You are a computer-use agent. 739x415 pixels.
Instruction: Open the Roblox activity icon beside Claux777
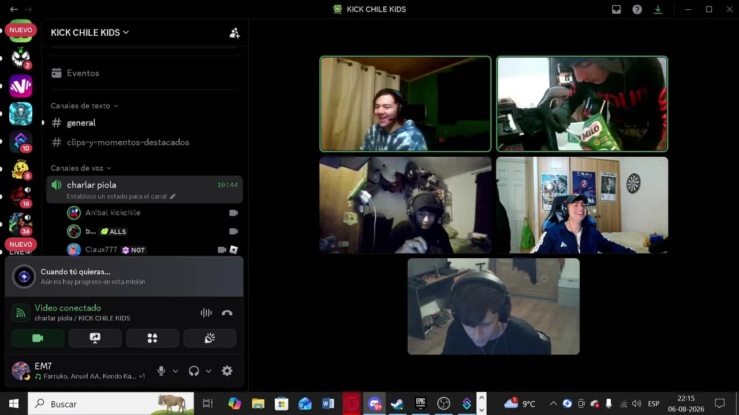click(x=234, y=250)
